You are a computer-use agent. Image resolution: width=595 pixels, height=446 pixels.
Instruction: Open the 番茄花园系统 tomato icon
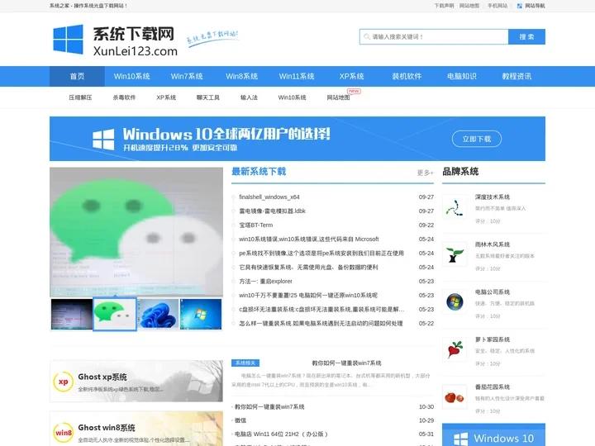click(x=455, y=396)
